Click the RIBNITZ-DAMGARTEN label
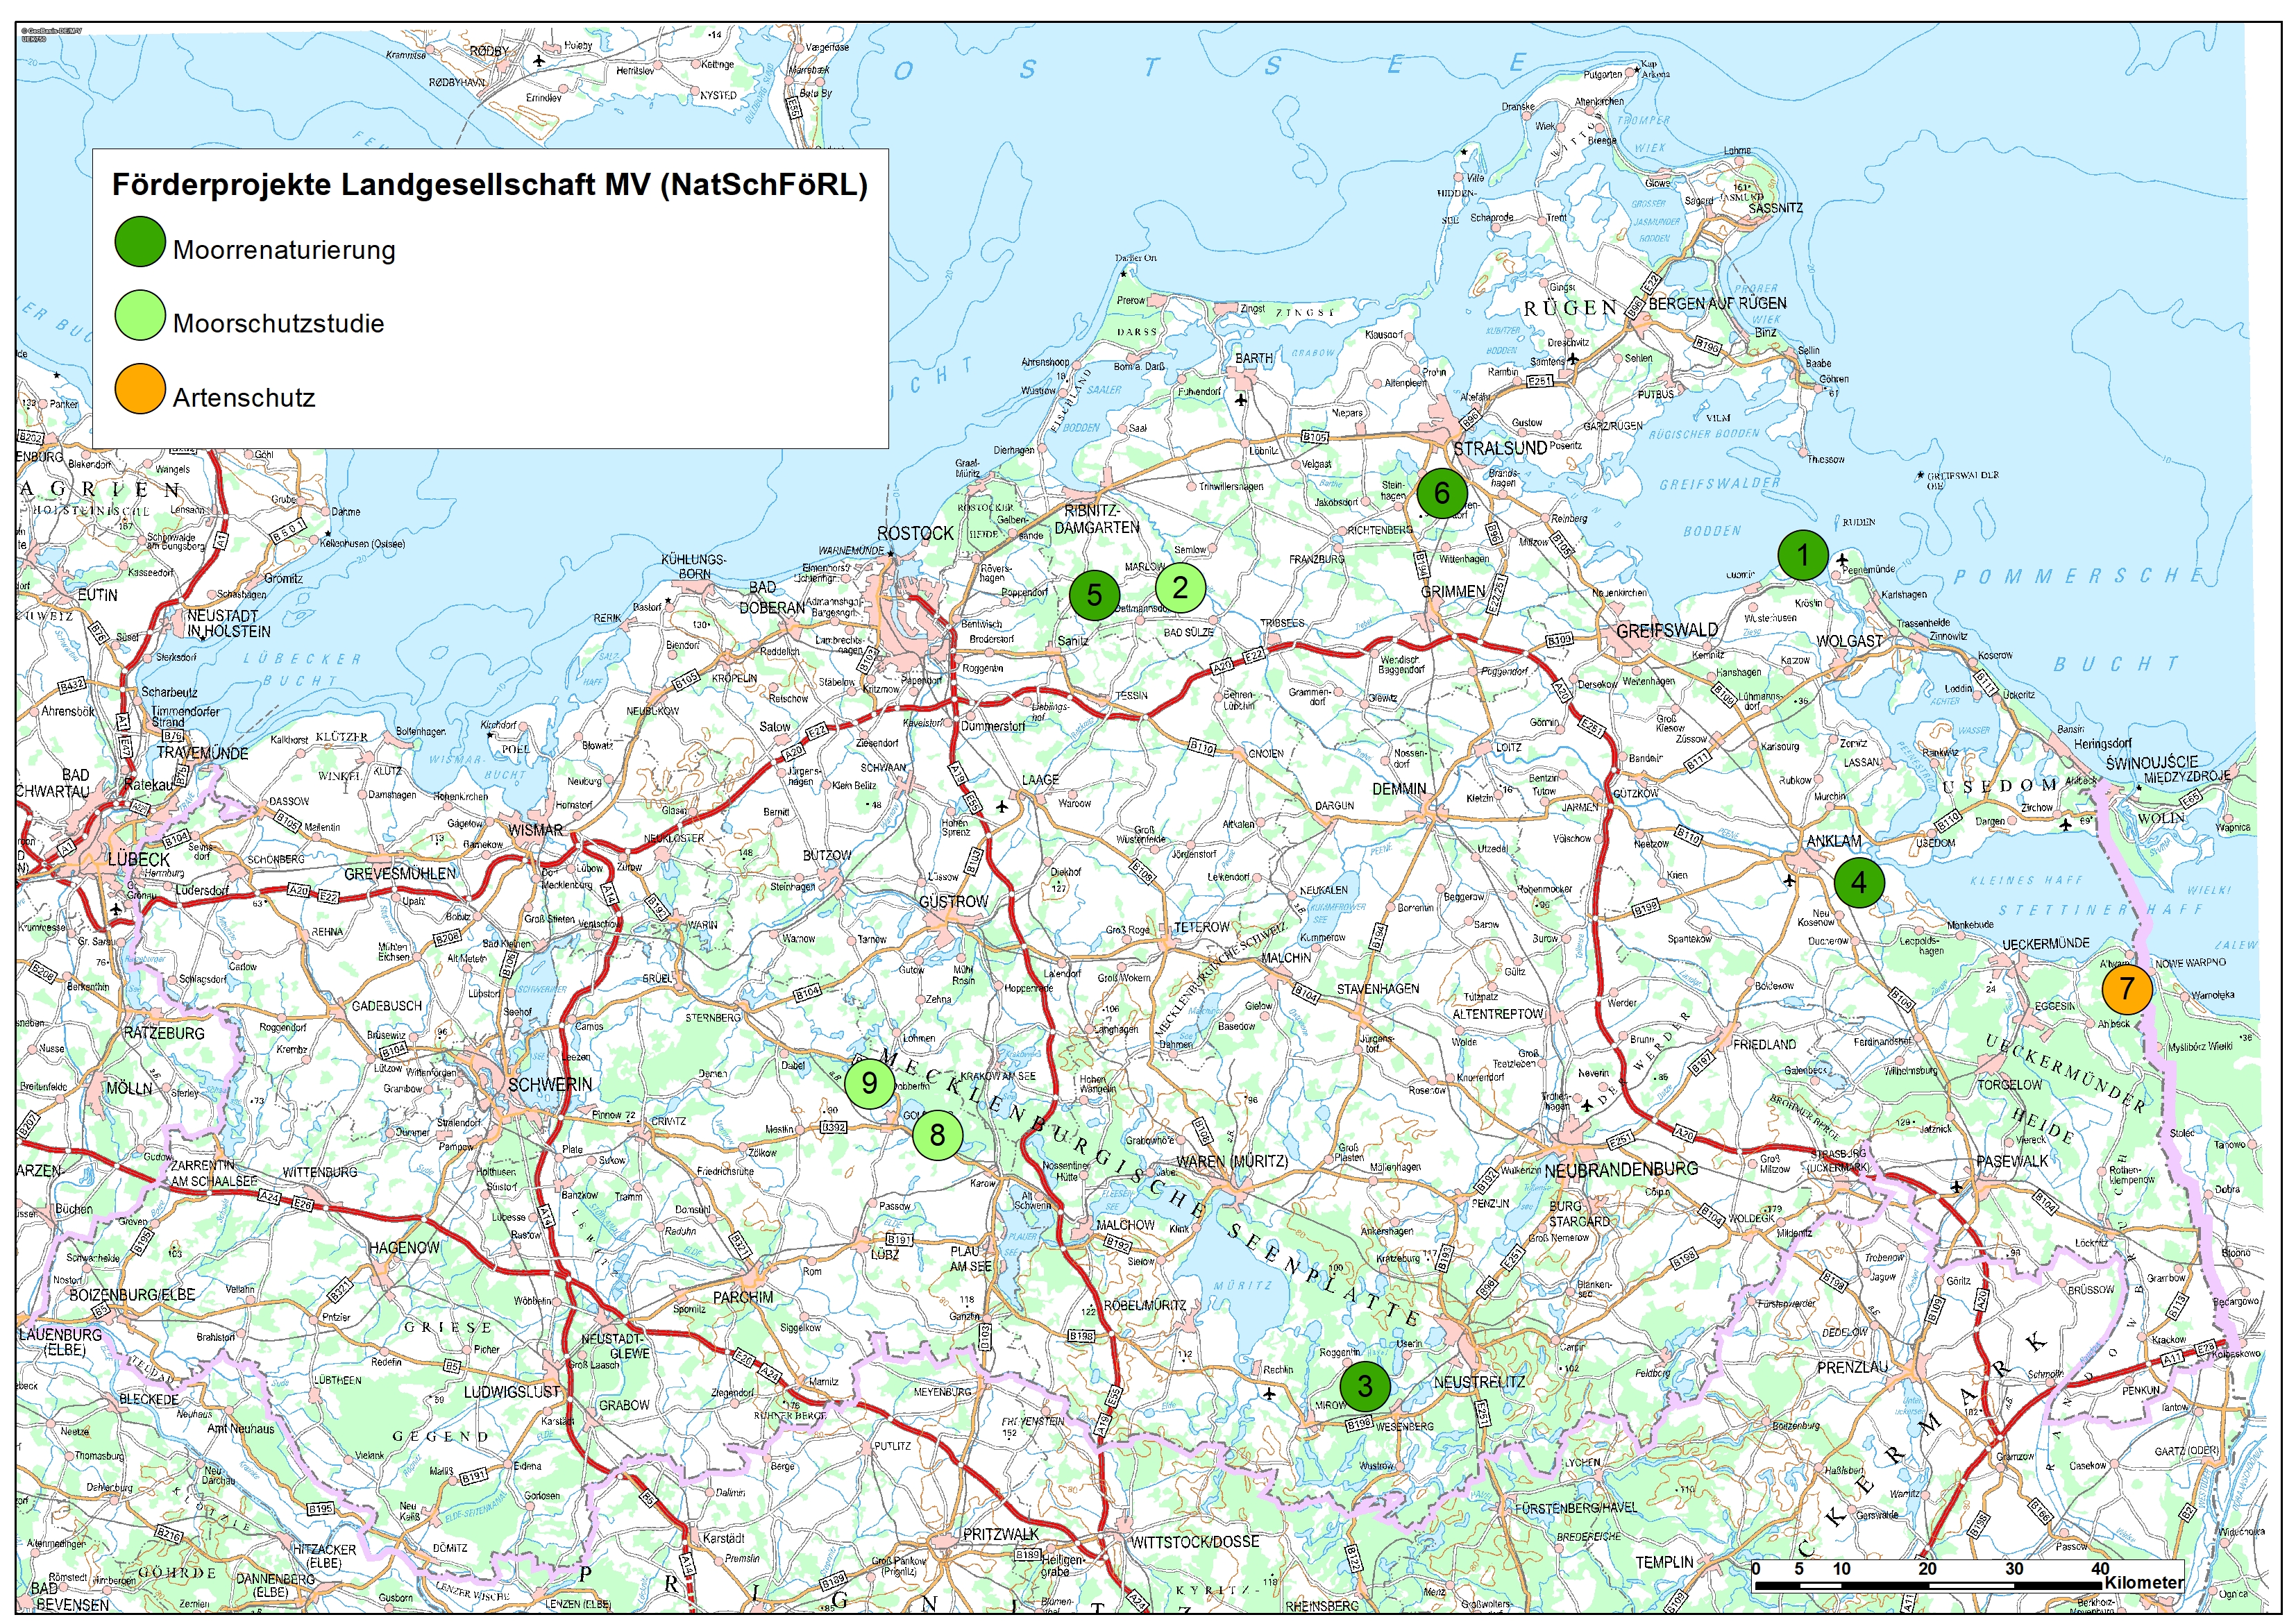2296x1624 pixels. 1097,518
